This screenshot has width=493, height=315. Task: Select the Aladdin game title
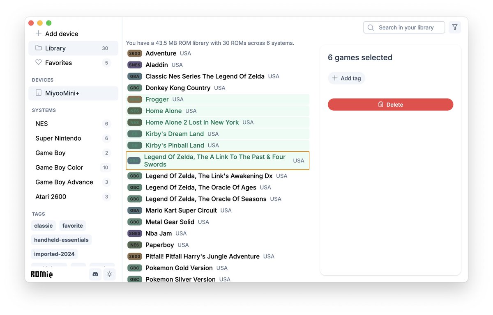pos(157,65)
